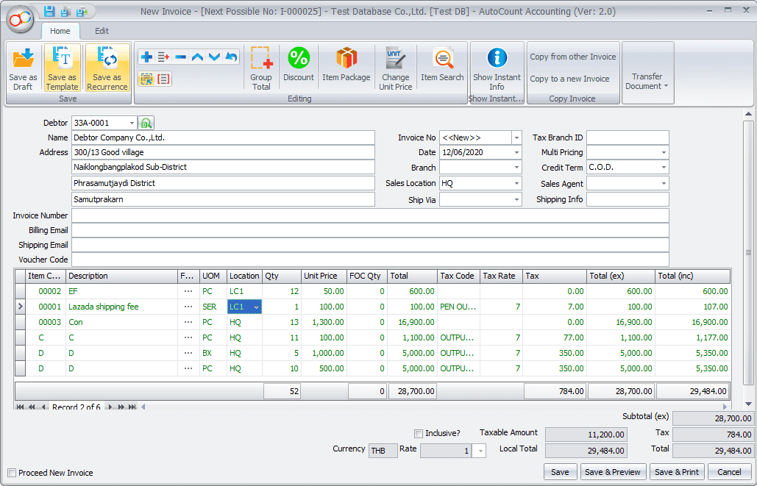This screenshot has width=757, height=486.
Task: Open the Transfer Document menu
Action: [x=647, y=81]
